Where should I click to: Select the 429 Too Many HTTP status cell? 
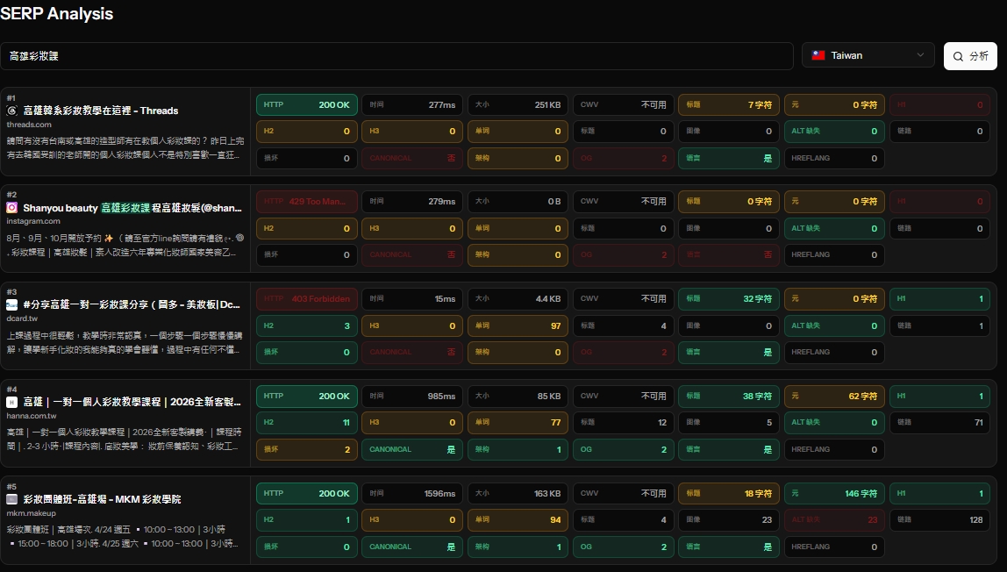click(307, 202)
